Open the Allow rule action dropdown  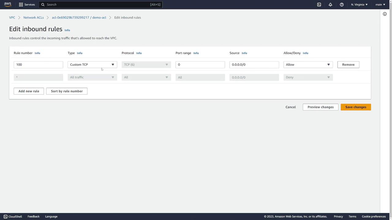pos(308,64)
